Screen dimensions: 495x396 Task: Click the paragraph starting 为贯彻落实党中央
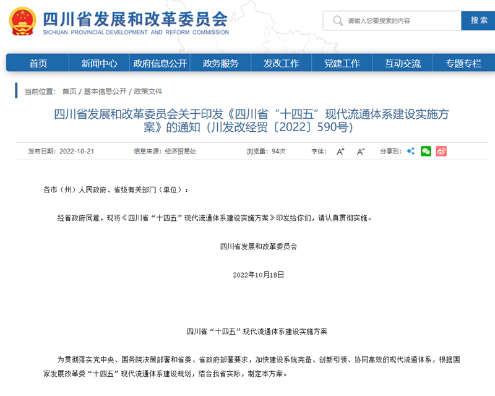pyautogui.click(x=251, y=367)
